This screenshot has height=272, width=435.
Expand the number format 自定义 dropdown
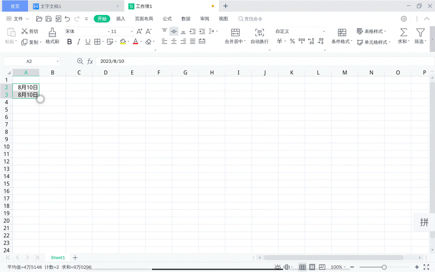coord(324,32)
